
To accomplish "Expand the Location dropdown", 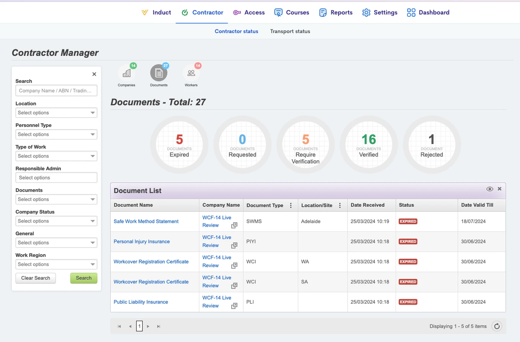I will pos(56,113).
